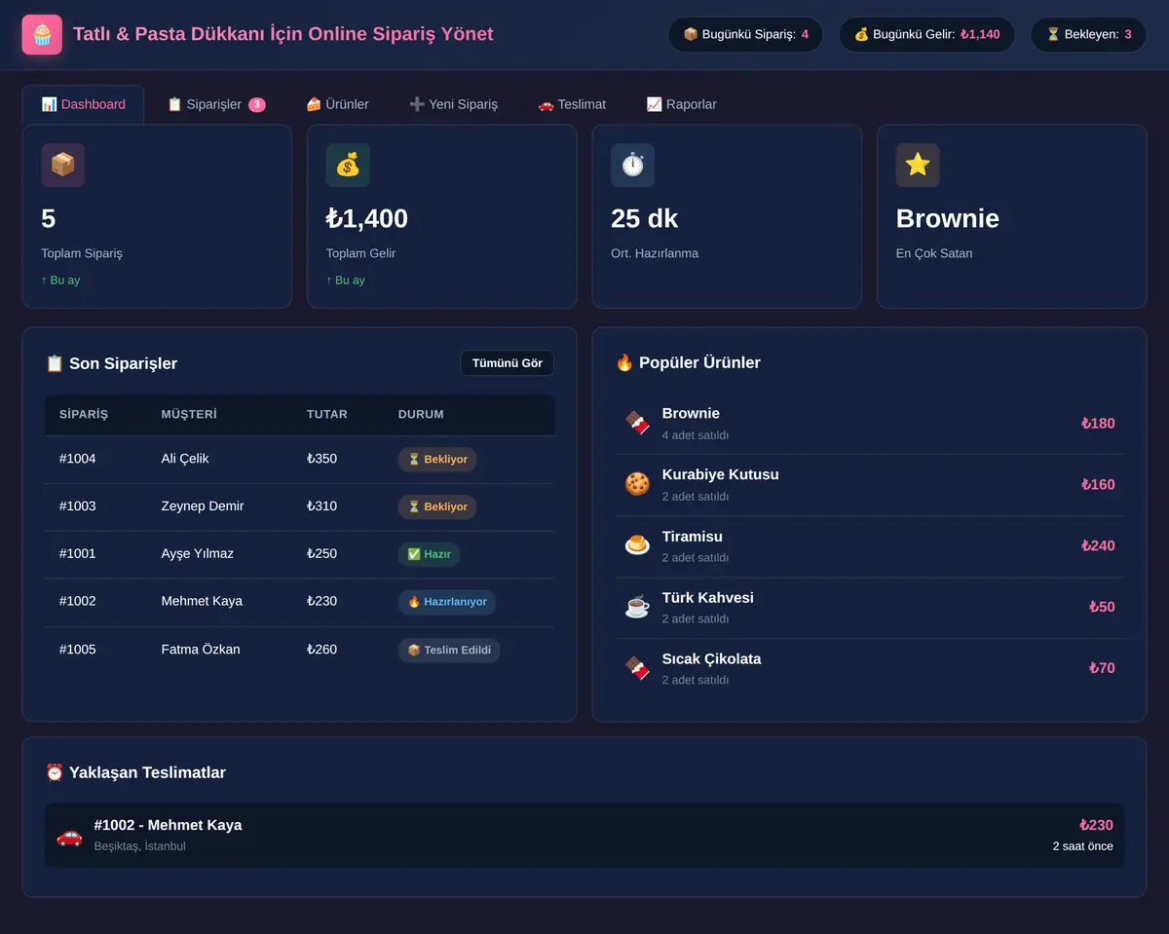The height and width of the screenshot is (934, 1169).
Task: Click the Bekleyen count pill in header
Action: 1088,34
